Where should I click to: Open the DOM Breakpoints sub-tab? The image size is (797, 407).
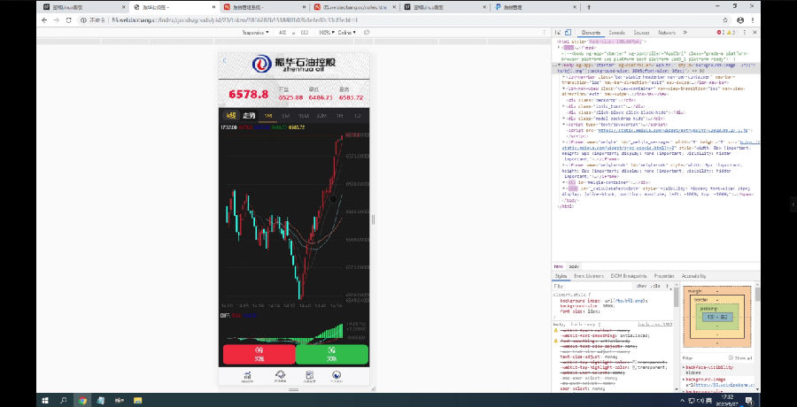tap(630, 276)
